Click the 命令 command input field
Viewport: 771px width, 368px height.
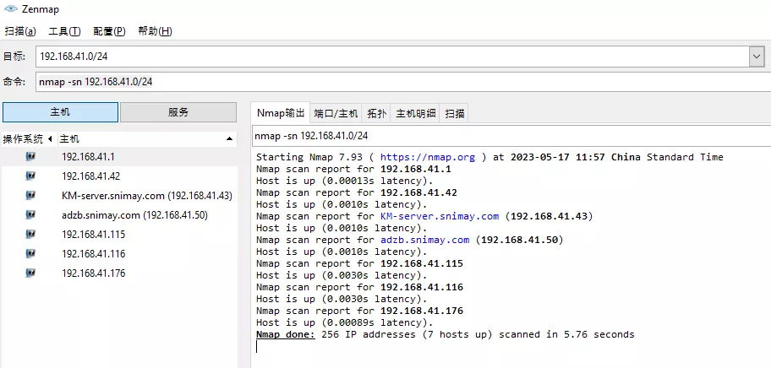point(402,82)
